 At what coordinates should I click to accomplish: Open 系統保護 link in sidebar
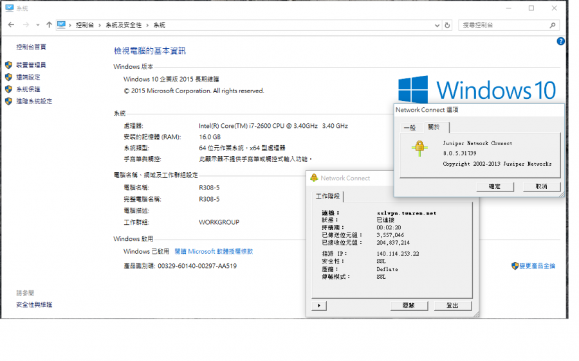point(28,89)
